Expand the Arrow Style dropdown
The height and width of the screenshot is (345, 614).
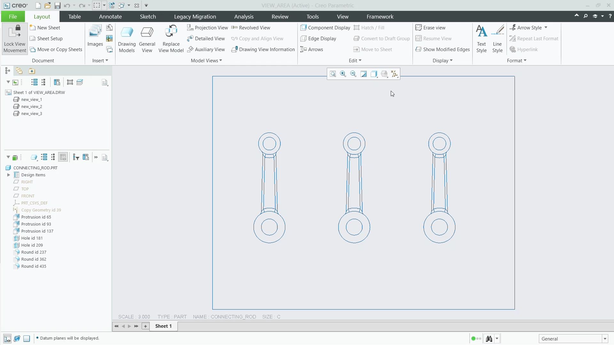click(546, 28)
